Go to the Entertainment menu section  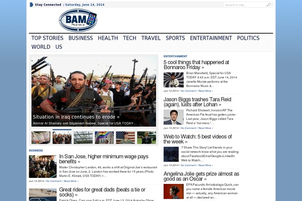[211, 38]
